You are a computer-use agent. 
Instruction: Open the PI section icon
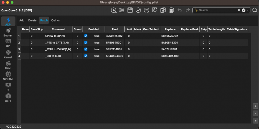tap(8, 85)
